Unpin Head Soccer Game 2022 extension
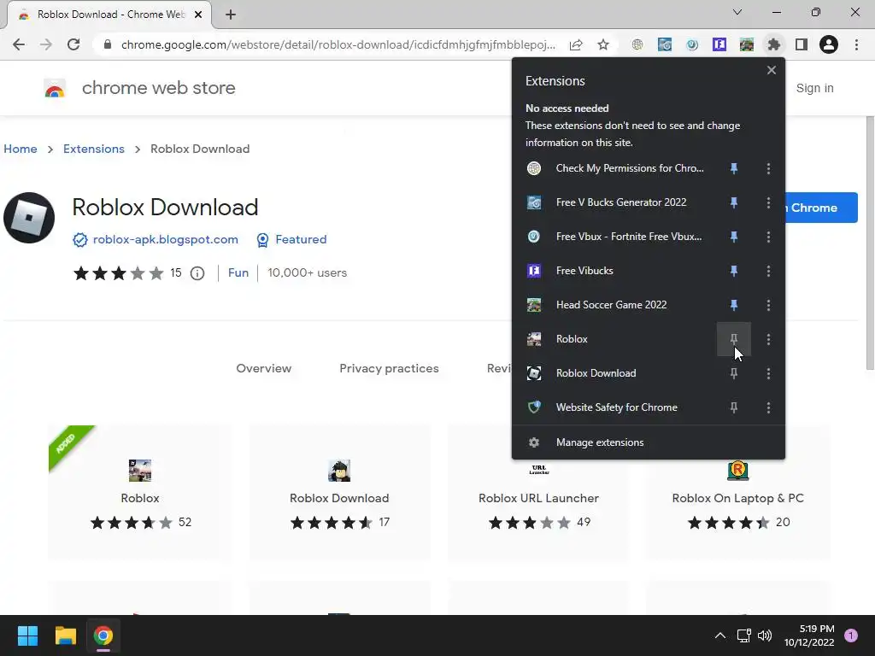Screen dimensions: 875x656 pyautogui.click(x=734, y=305)
